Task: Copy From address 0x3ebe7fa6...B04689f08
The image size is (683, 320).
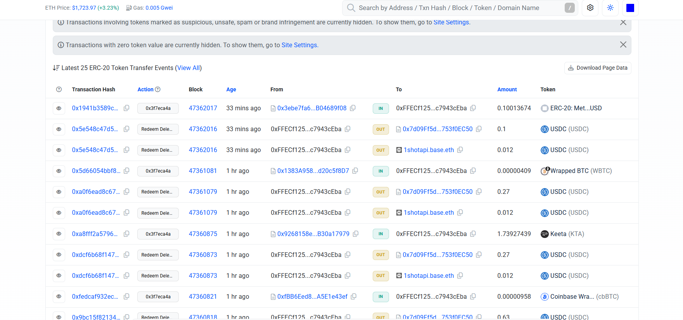Action: click(353, 108)
